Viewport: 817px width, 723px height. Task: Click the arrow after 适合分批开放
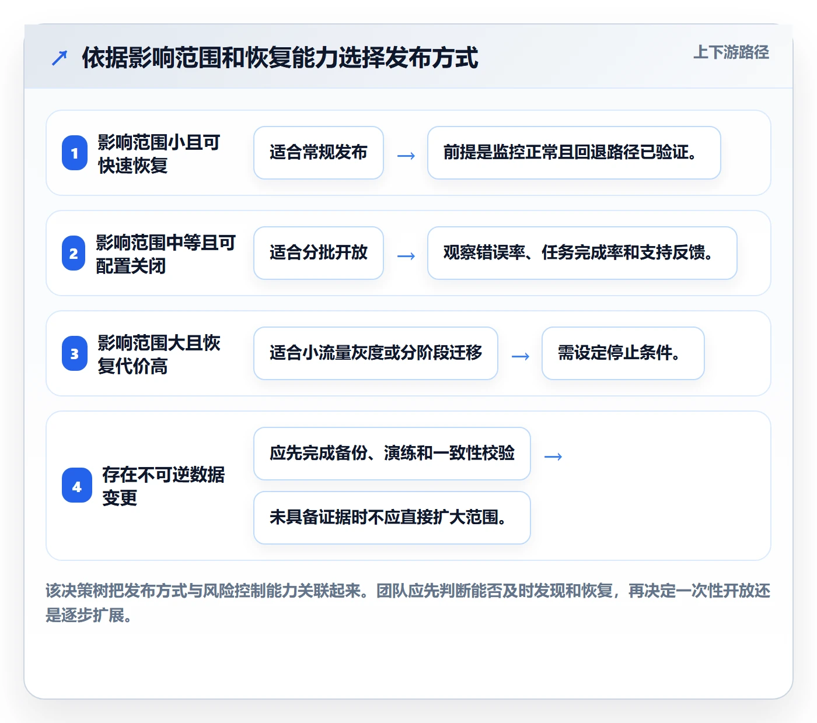click(x=406, y=256)
